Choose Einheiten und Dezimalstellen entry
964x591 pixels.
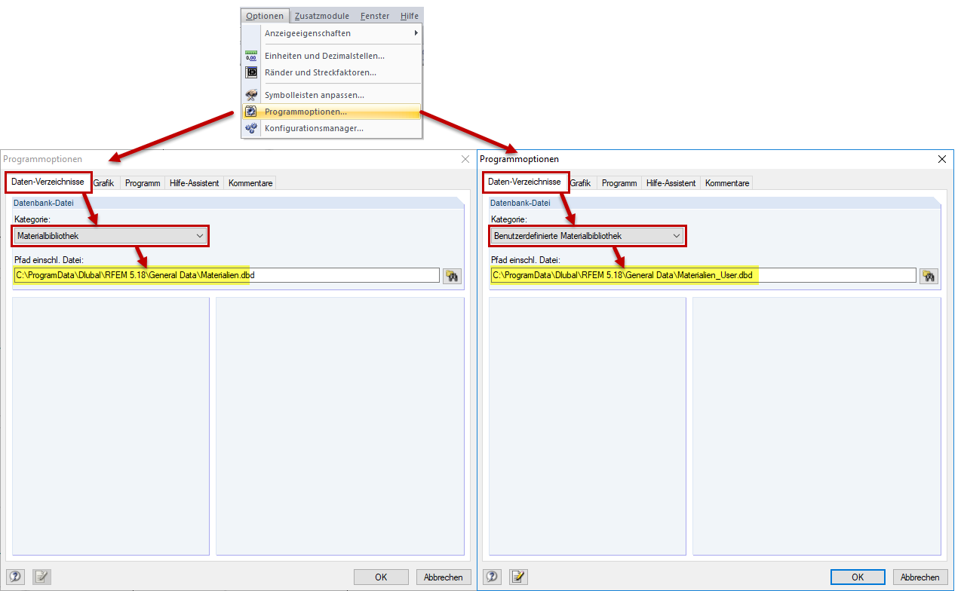point(332,56)
